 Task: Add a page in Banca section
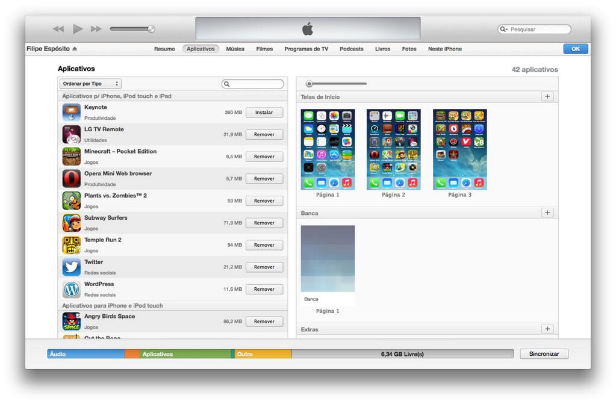(547, 213)
